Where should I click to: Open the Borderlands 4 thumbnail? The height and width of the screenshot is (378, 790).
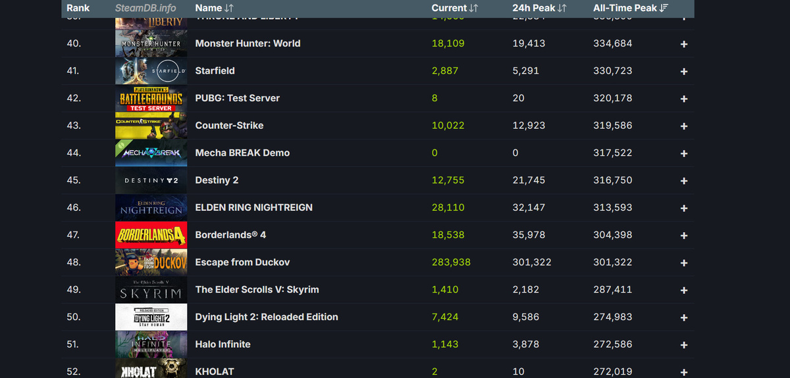pyautogui.click(x=151, y=235)
